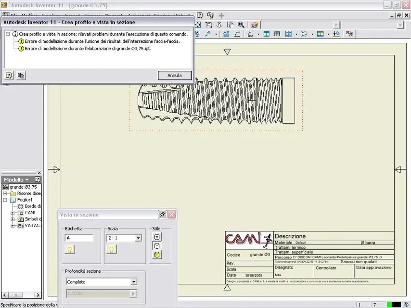Select hidden-line style cylinder button under Stile
Screen dimensions: 411x308
click(x=157, y=237)
